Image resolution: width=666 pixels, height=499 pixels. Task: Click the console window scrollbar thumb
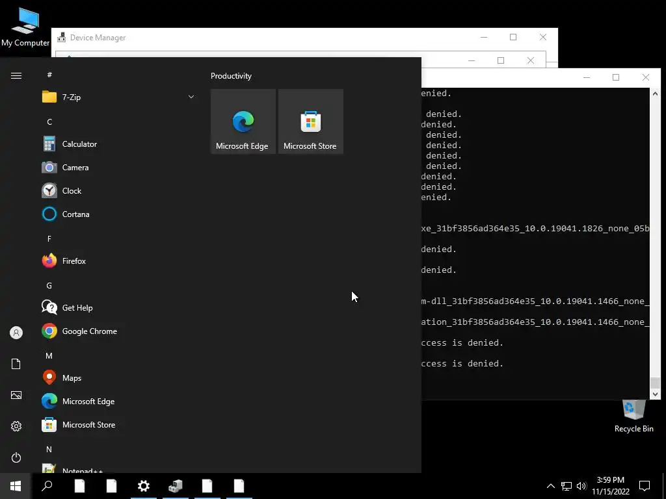pyautogui.click(x=655, y=382)
